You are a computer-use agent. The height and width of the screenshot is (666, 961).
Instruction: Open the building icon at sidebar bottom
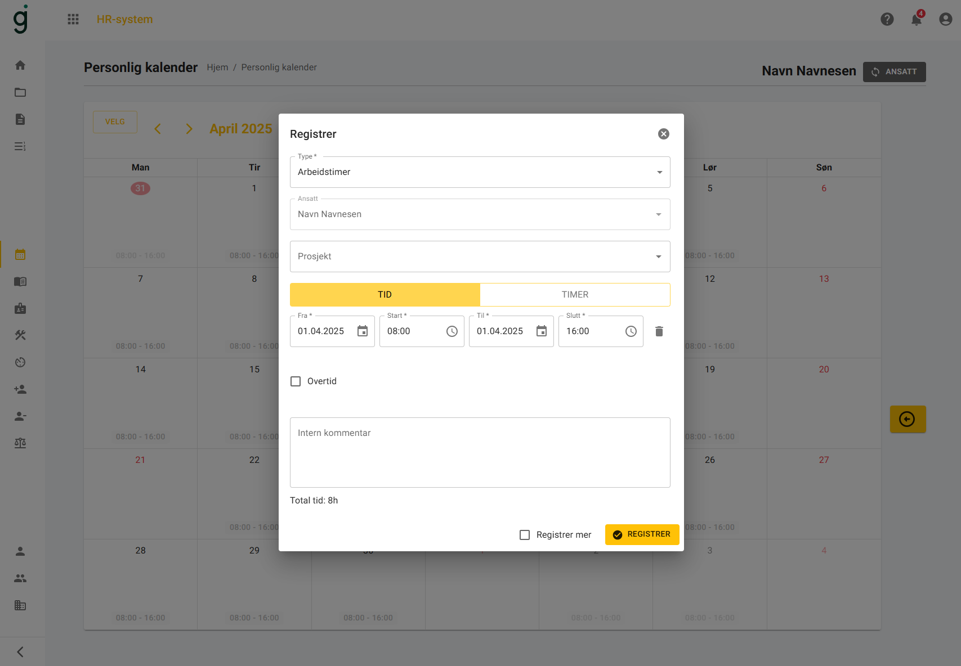click(x=20, y=605)
